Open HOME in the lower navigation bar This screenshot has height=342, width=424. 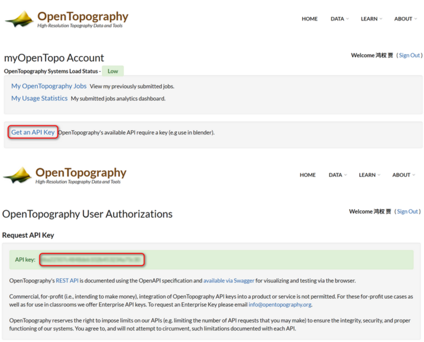pyautogui.click(x=308, y=175)
